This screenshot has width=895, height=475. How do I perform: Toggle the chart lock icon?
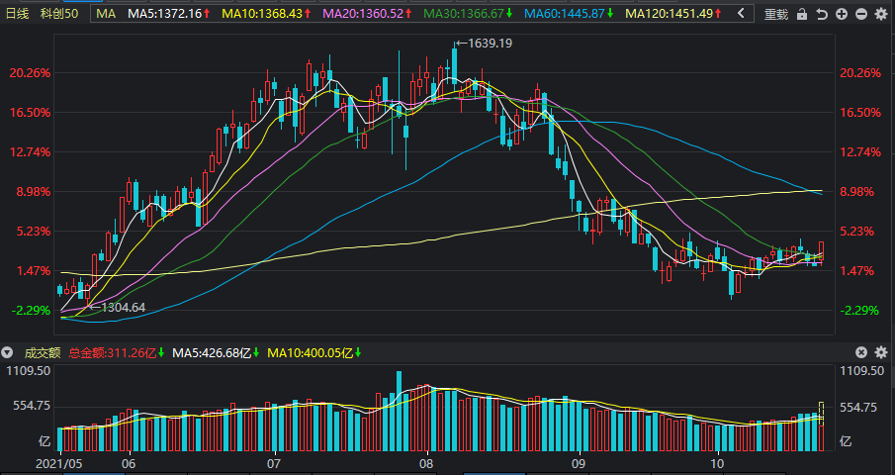[803, 15]
